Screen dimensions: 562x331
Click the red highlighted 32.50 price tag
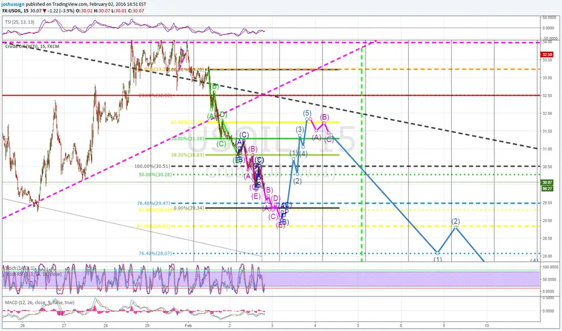[547, 54]
